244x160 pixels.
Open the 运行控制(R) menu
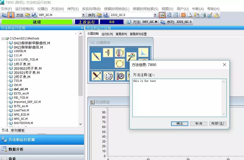click(x=25, y=9)
